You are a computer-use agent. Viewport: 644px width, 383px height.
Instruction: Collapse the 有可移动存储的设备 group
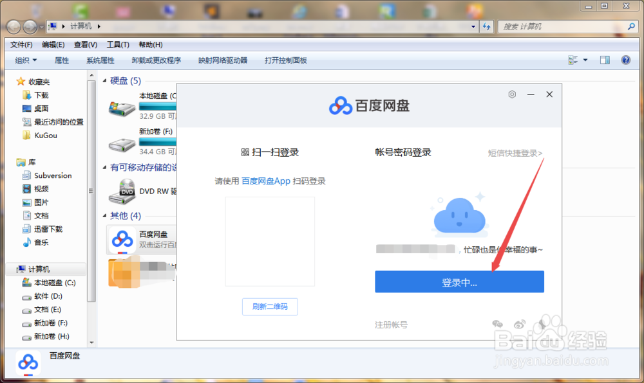pyautogui.click(x=104, y=167)
